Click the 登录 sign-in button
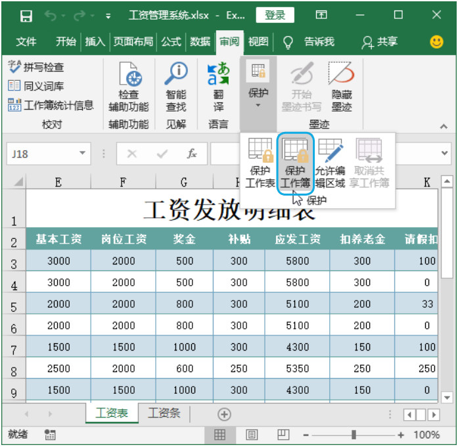The image size is (458, 447). pos(275,15)
